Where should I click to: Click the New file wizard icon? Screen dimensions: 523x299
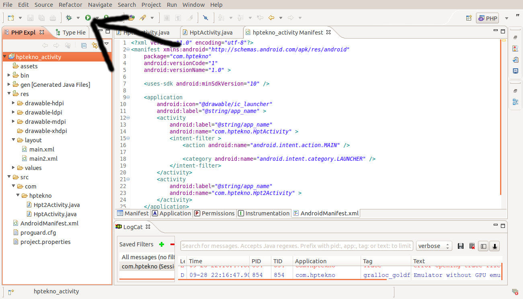11,18
